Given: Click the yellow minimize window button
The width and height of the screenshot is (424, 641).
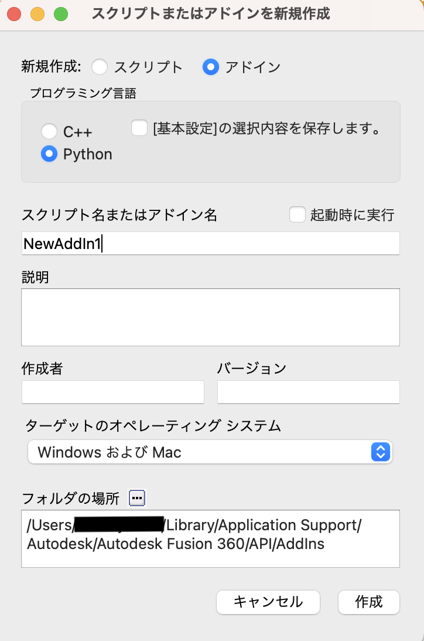Looking at the screenshot, I should point(37,13).
